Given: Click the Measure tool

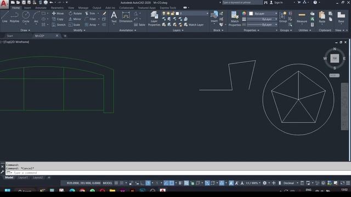Looking at the screenshot, I should [x=302, y=18].
